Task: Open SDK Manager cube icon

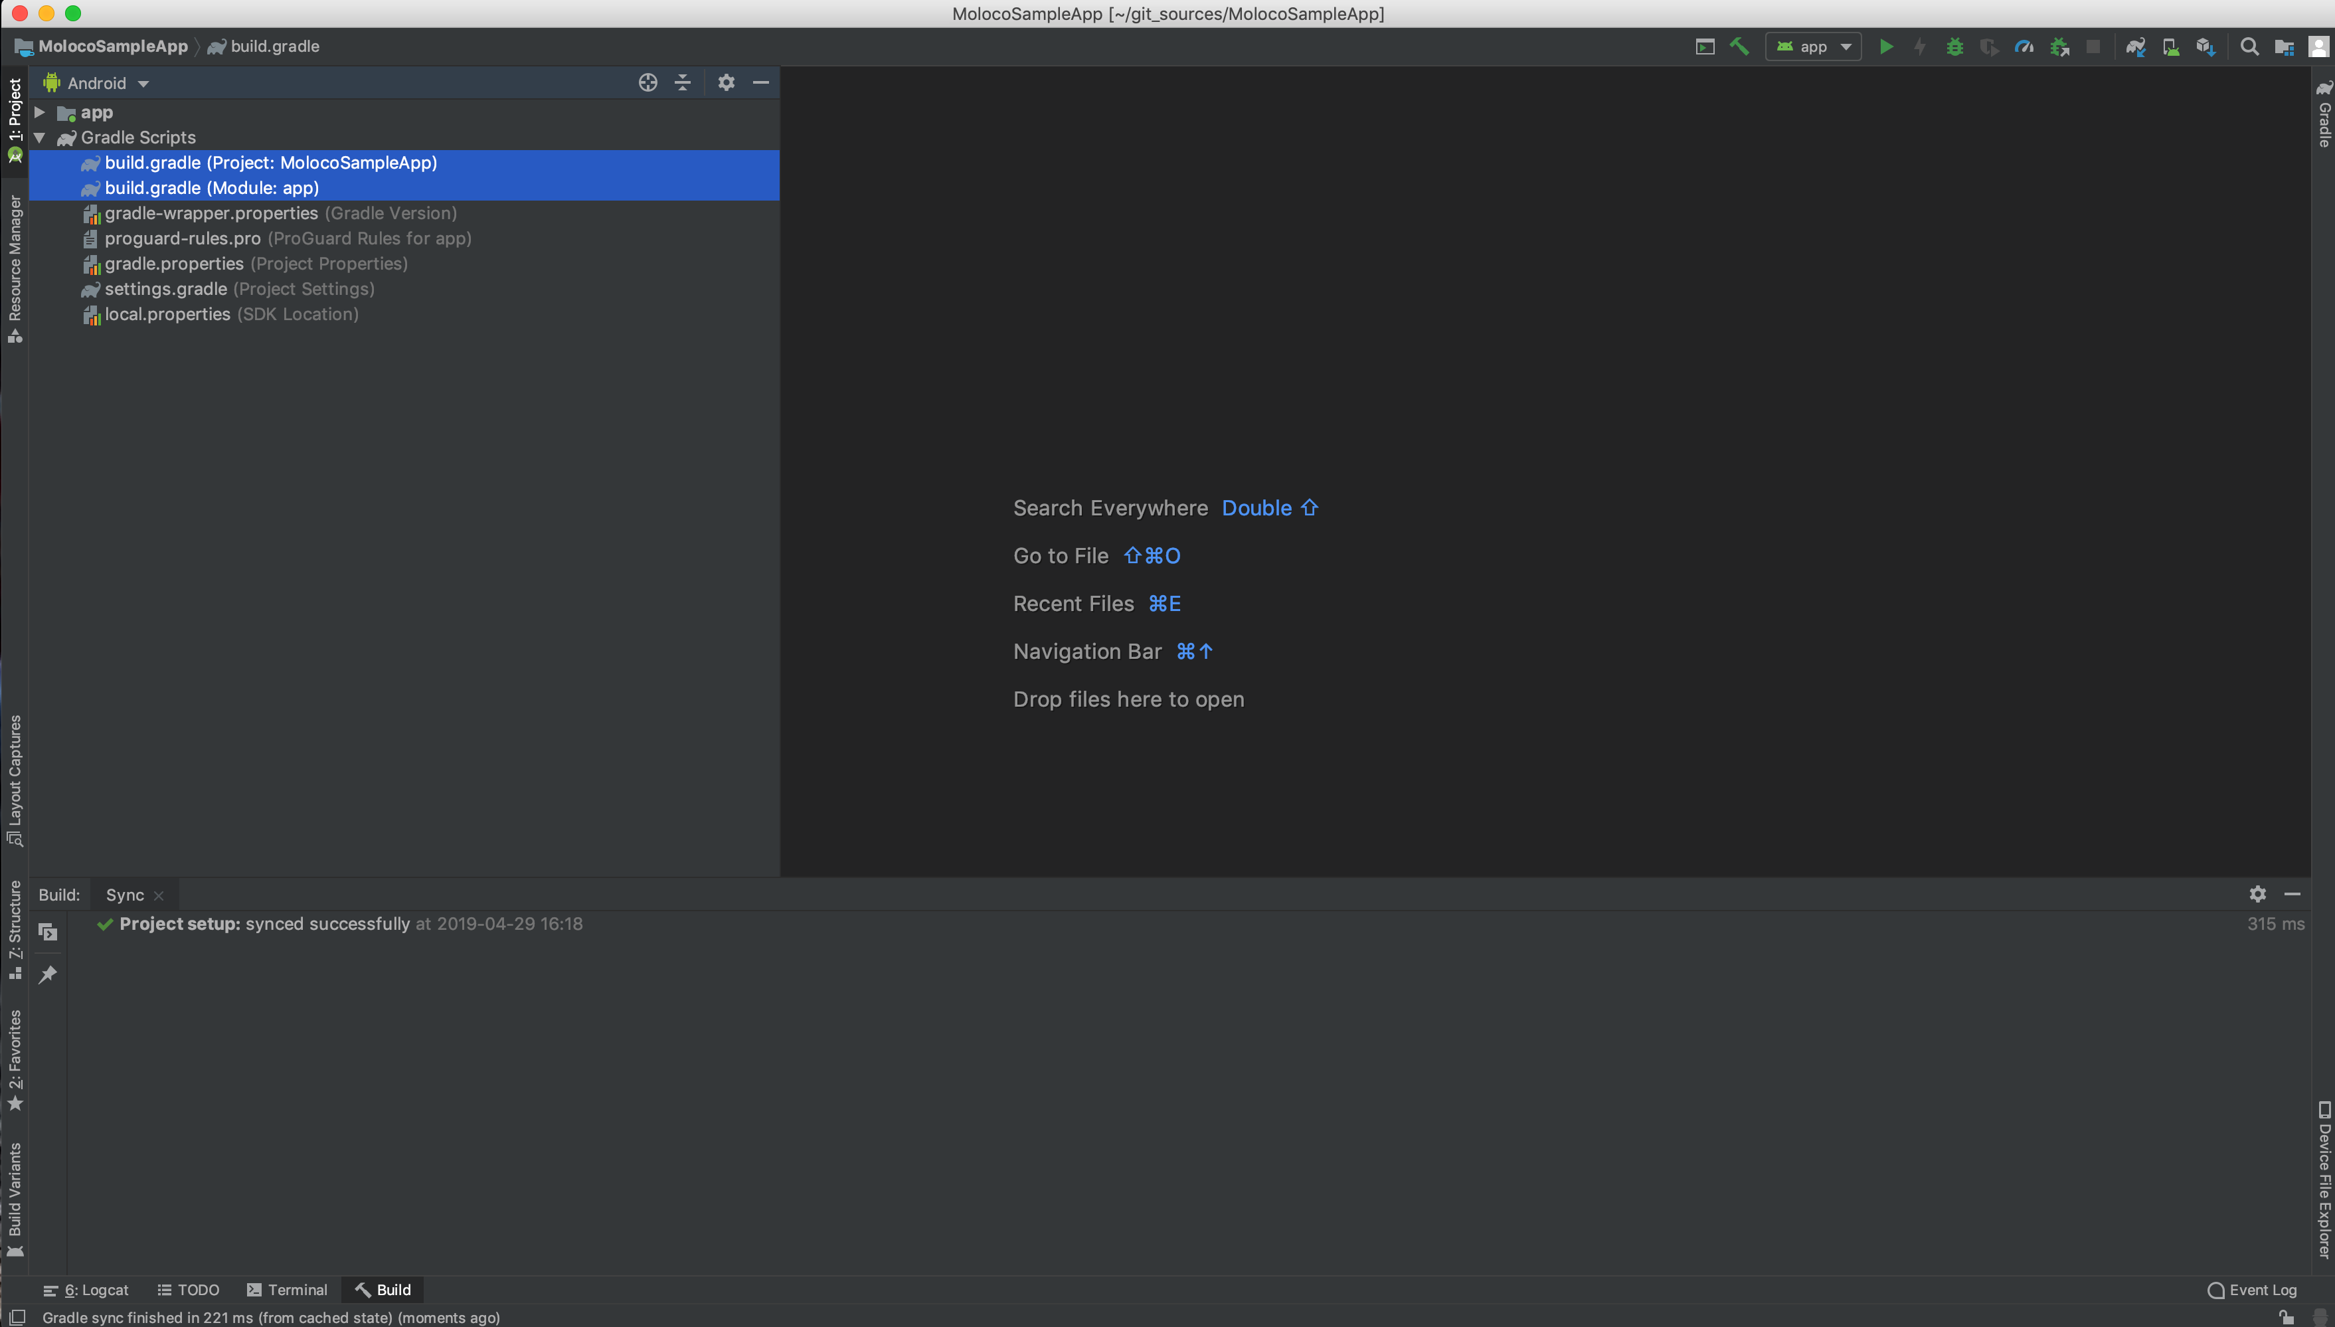Action: (2205, 46)
